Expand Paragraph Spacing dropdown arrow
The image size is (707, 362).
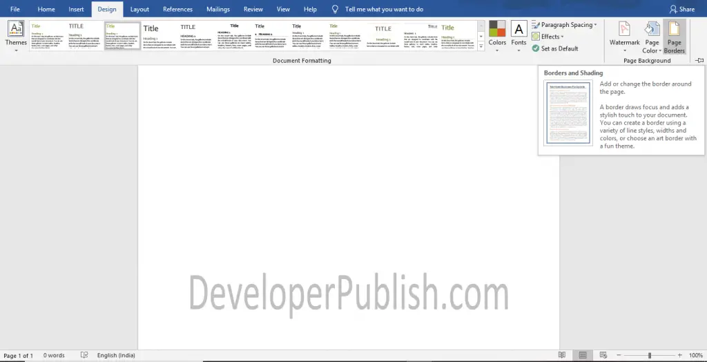(x=595, y=25)
